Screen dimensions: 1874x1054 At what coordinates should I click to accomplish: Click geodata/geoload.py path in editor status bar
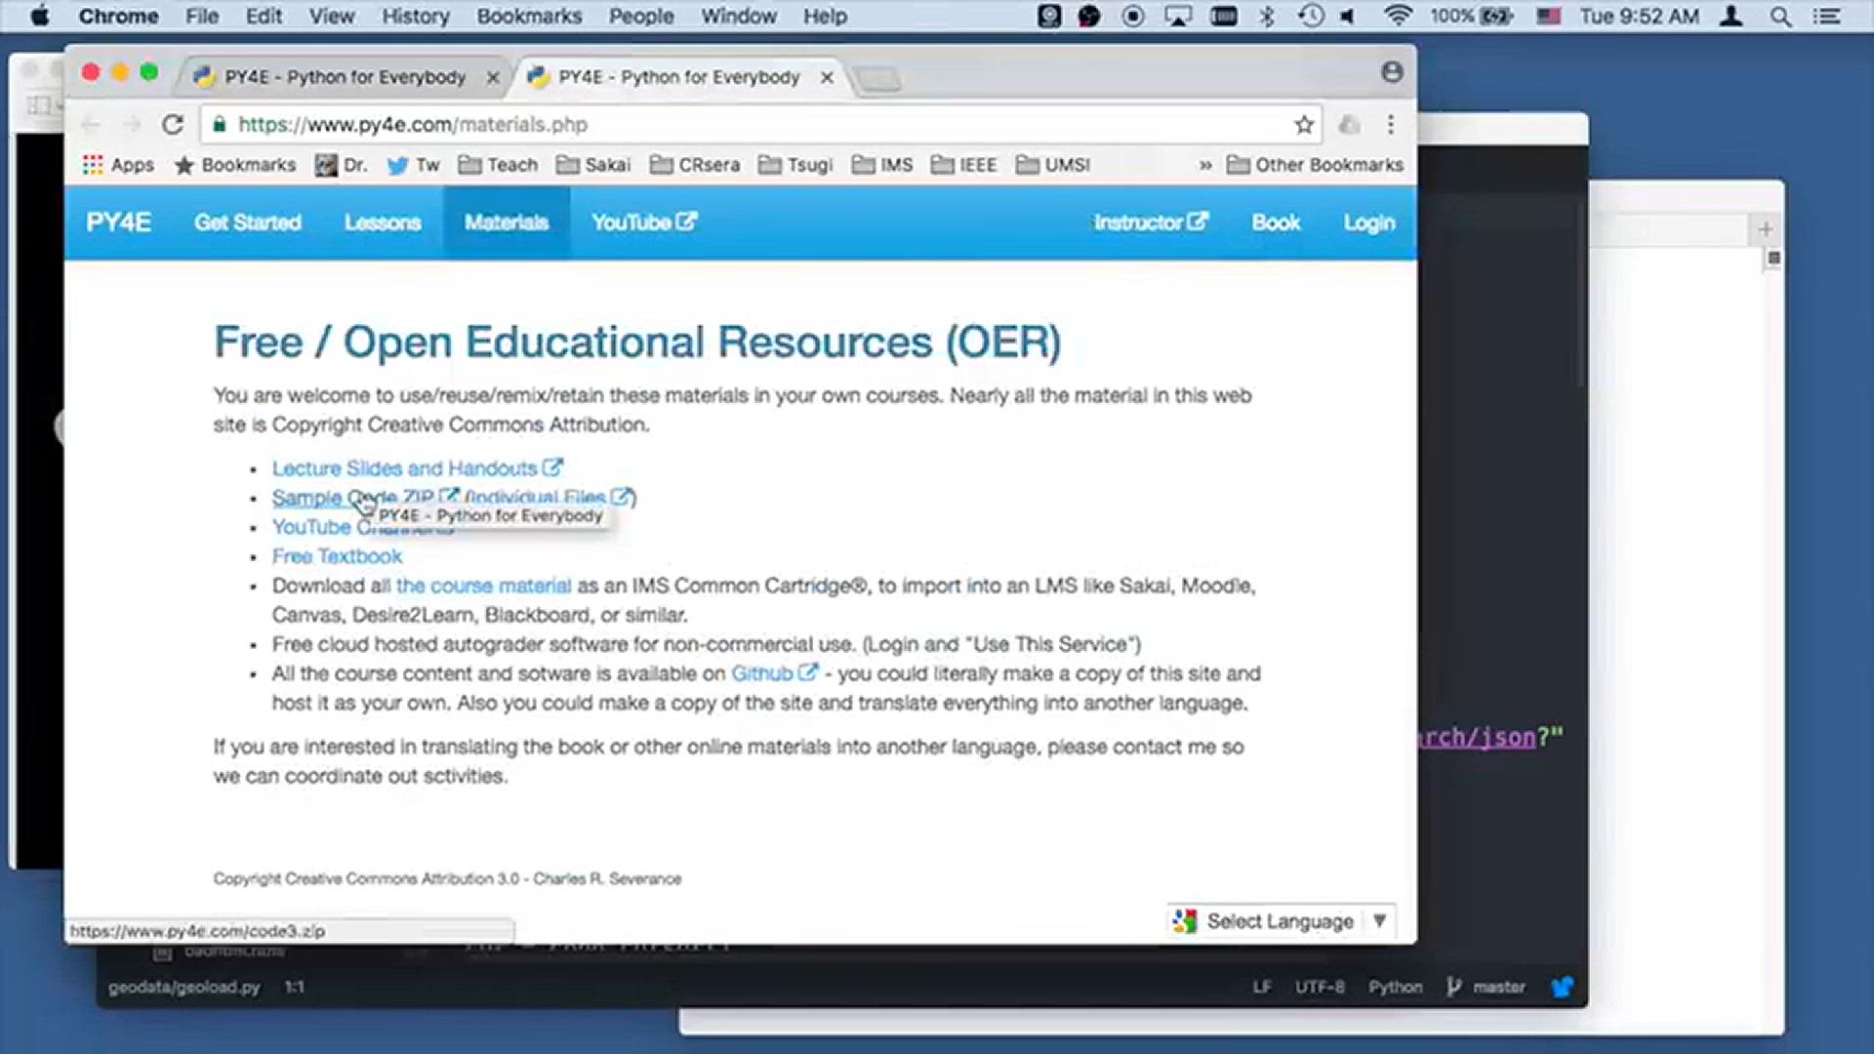[184, 987]
